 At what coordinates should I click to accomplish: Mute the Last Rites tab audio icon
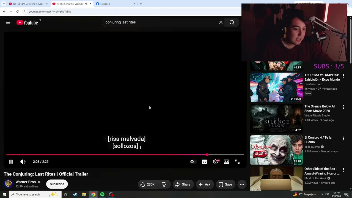(86, 4)
